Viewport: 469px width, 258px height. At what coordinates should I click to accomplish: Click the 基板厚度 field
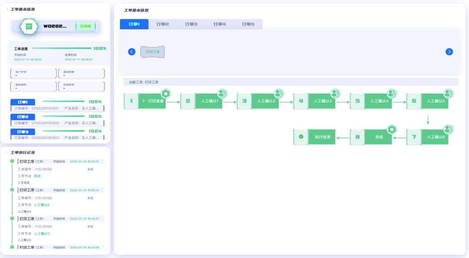point(81,73)
